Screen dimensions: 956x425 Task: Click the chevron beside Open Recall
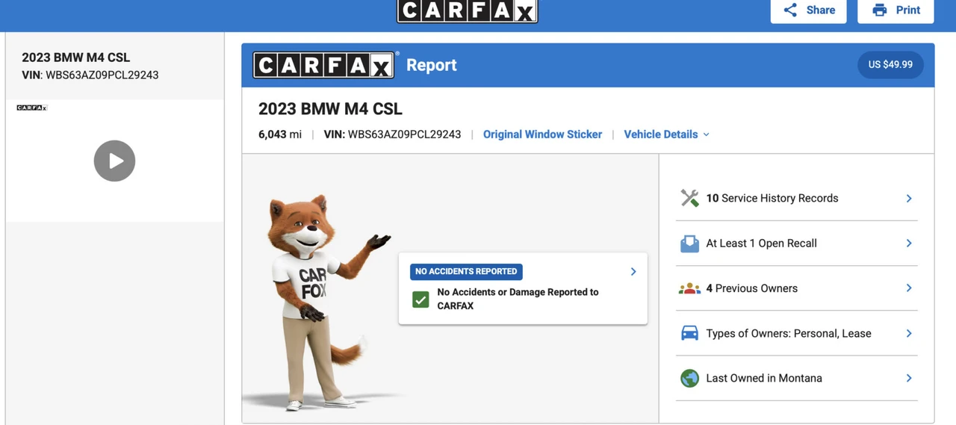pyautogui.click(x=909, y=243)
